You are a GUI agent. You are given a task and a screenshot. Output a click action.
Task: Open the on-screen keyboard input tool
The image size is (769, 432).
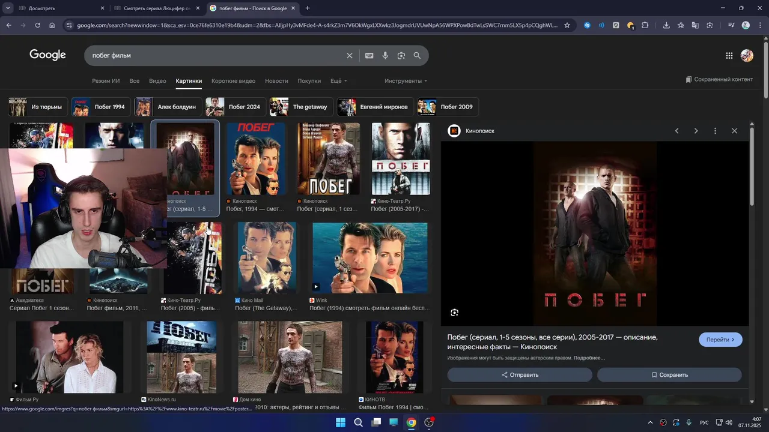(x=369, y=56)
